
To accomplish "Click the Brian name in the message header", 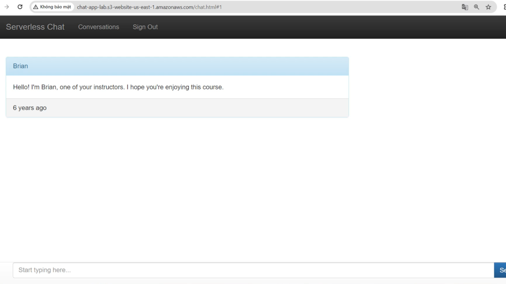I will click(x=21, y=66).
